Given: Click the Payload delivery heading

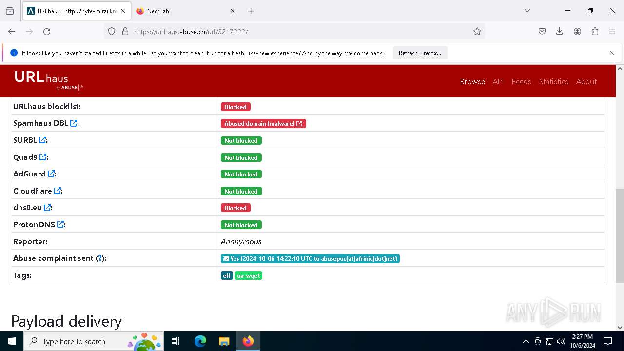Looking at the screenshot, I should pos(66,321).
